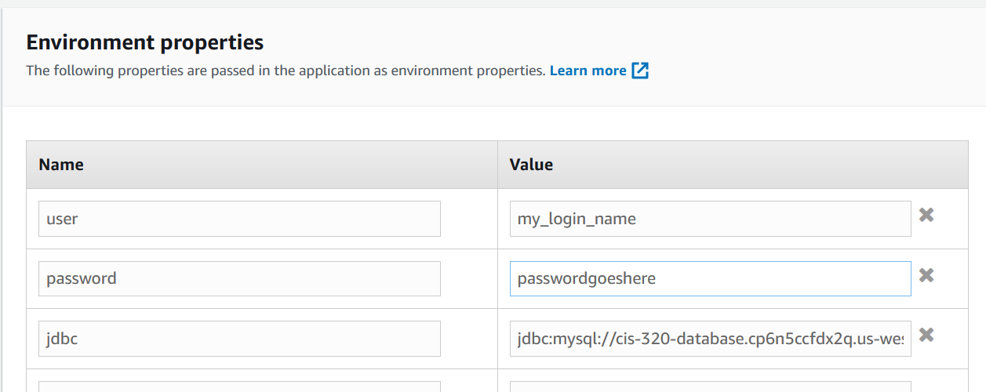
Task: Click the description text about environment properties
Action: pyautogui.click(x=286, y=71)
